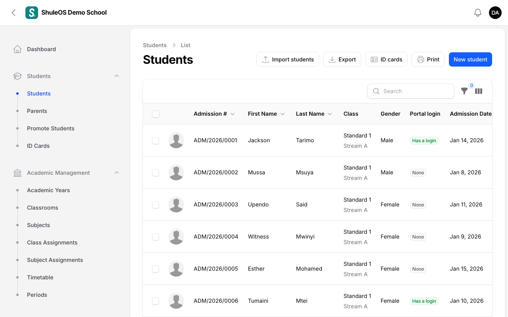508x317 pixels.
Task: Click the last name 'Mwinyi'
Action: tap(305, 237)
